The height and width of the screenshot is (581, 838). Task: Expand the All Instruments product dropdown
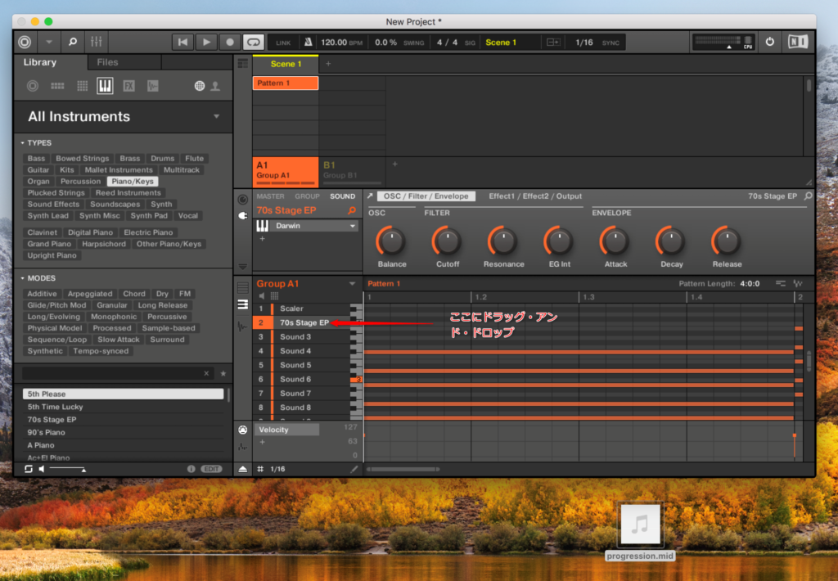click(216, 116)
